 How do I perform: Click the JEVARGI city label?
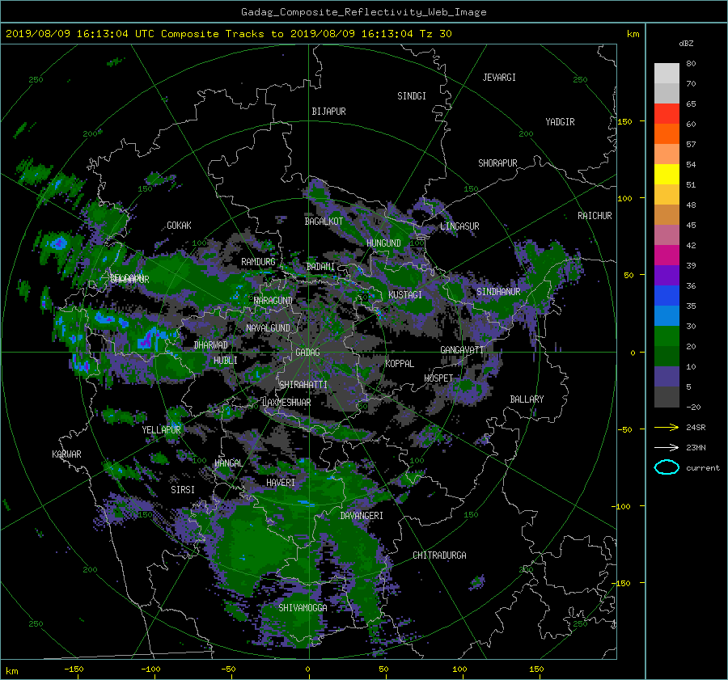click(x=499, y=78)
